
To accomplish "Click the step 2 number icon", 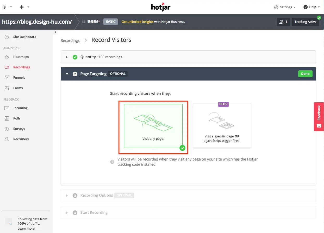I will [x=75, y=74].
